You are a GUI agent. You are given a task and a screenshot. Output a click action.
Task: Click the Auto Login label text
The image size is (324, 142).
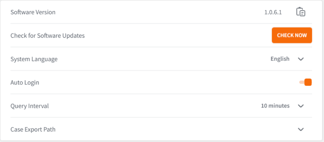pos(25,83)
